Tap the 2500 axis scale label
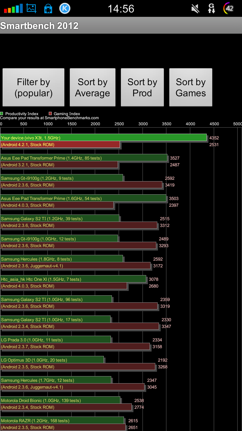 (x=119, y=124)
